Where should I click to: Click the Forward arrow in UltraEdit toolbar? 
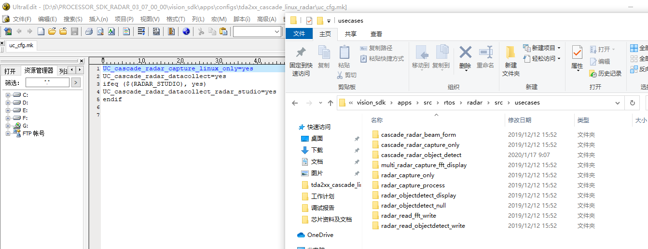30,31
